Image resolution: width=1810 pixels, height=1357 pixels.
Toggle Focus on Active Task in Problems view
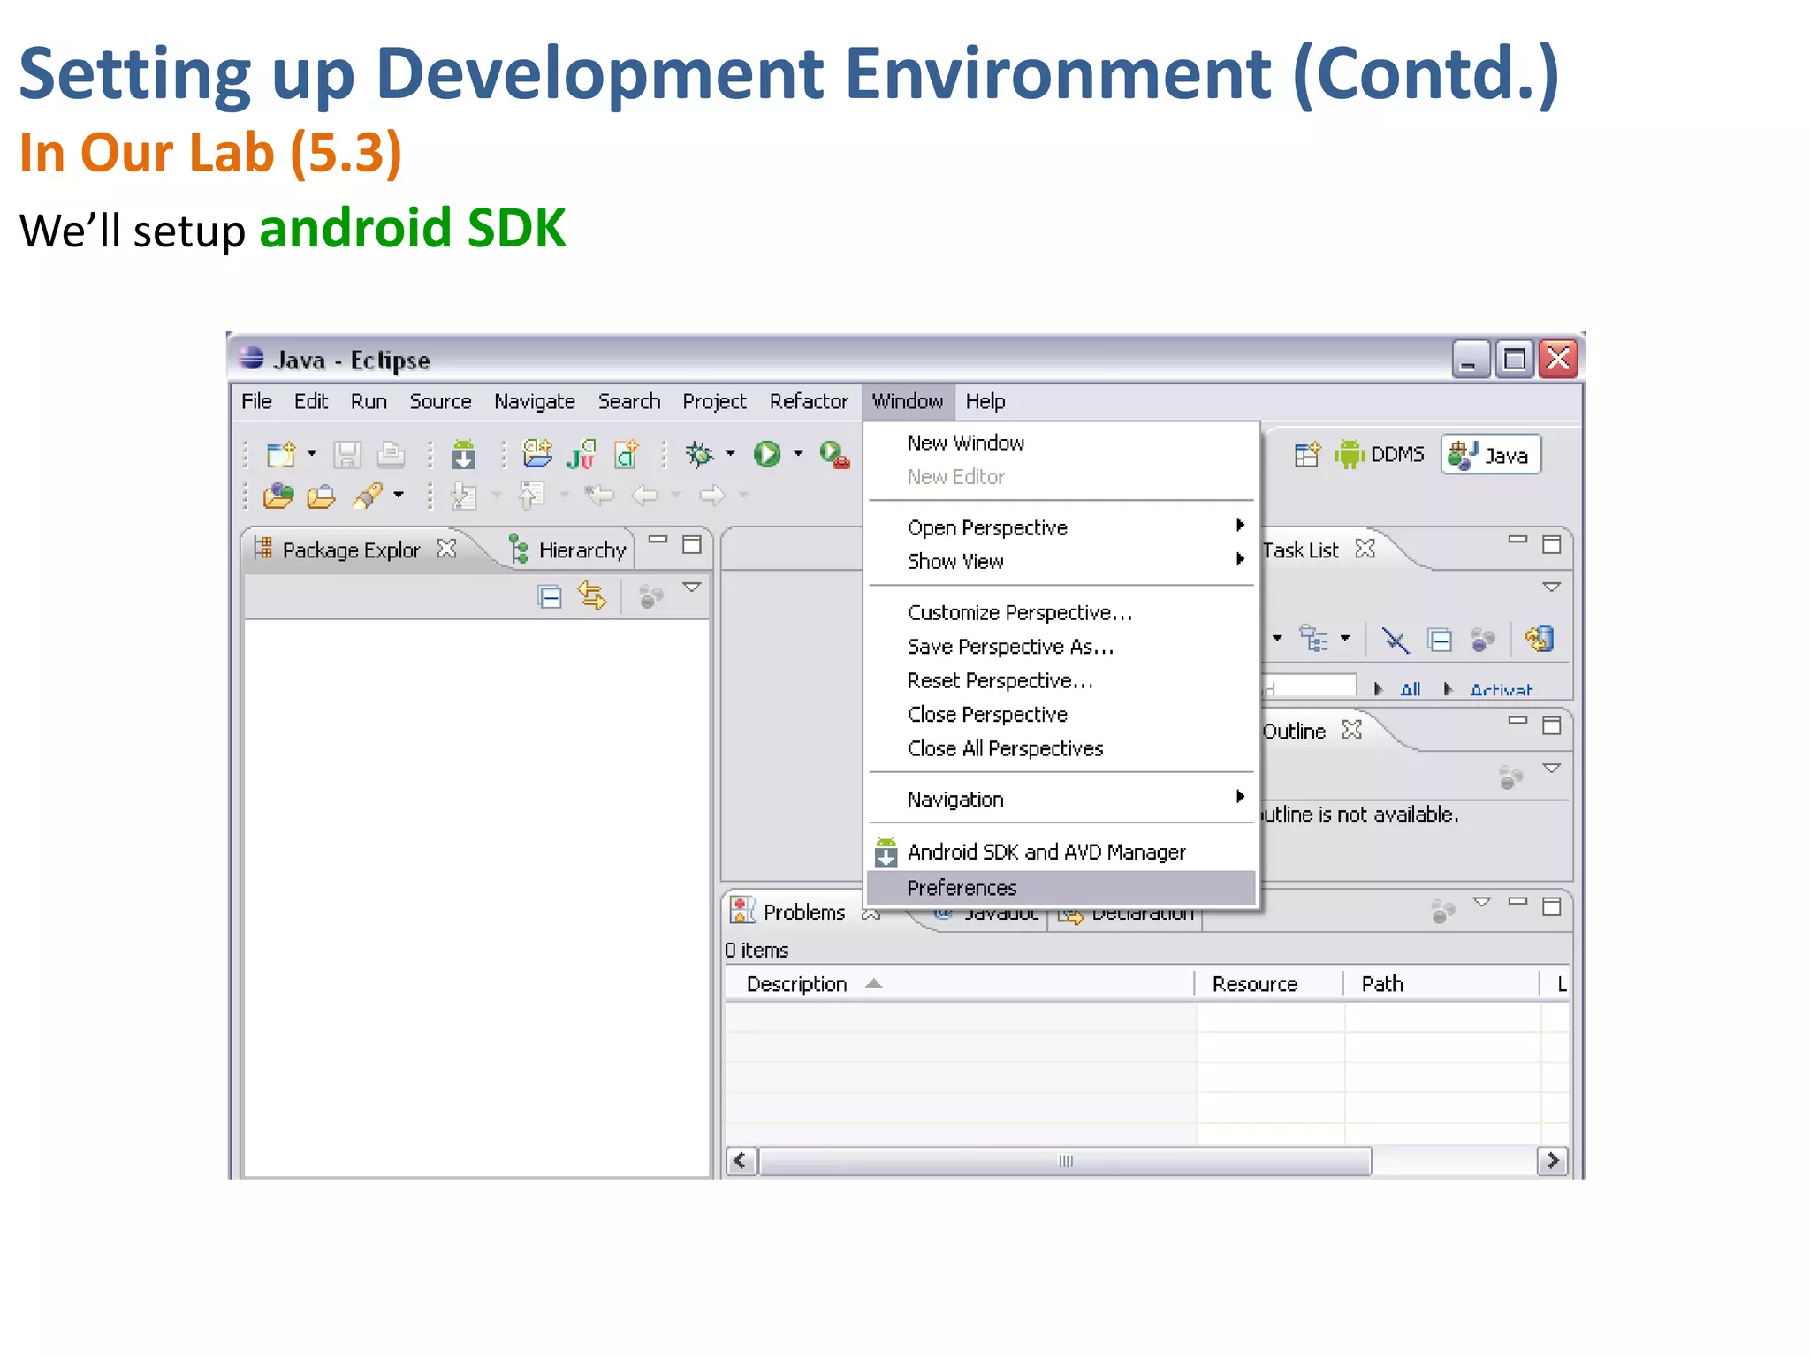click(1442, 911)
